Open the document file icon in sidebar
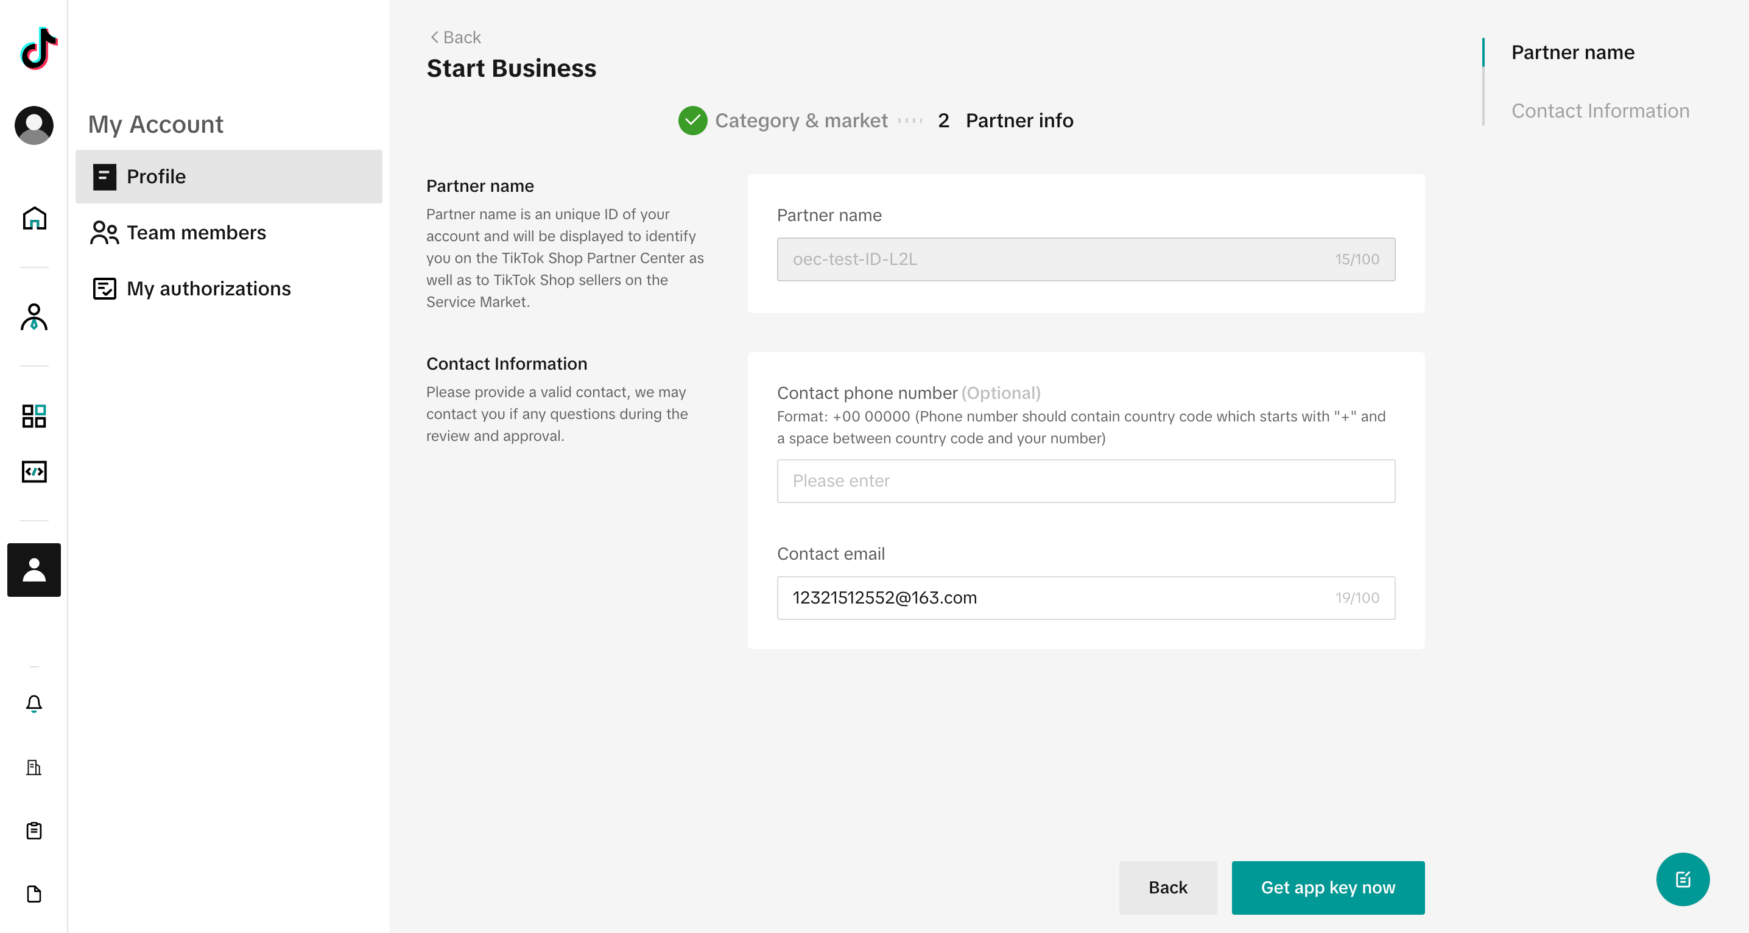 click(x=34, y=894)
